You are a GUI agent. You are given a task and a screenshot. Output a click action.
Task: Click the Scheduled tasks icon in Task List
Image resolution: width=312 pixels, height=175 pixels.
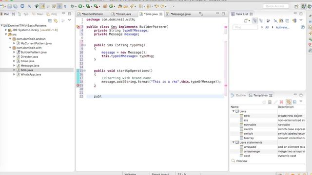(x=261, y=20)
